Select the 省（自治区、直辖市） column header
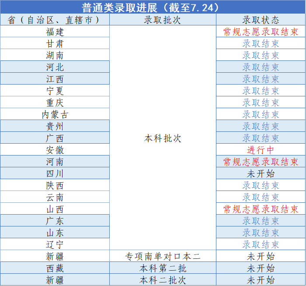This screenshot has width=306, height=286. pyautogui.click(x=55, y=20)
